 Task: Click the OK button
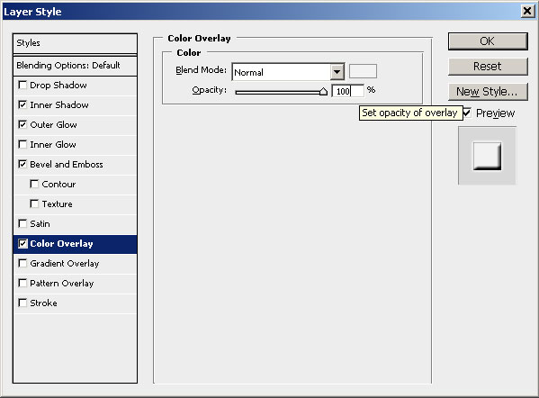click(x=488, y=41)
